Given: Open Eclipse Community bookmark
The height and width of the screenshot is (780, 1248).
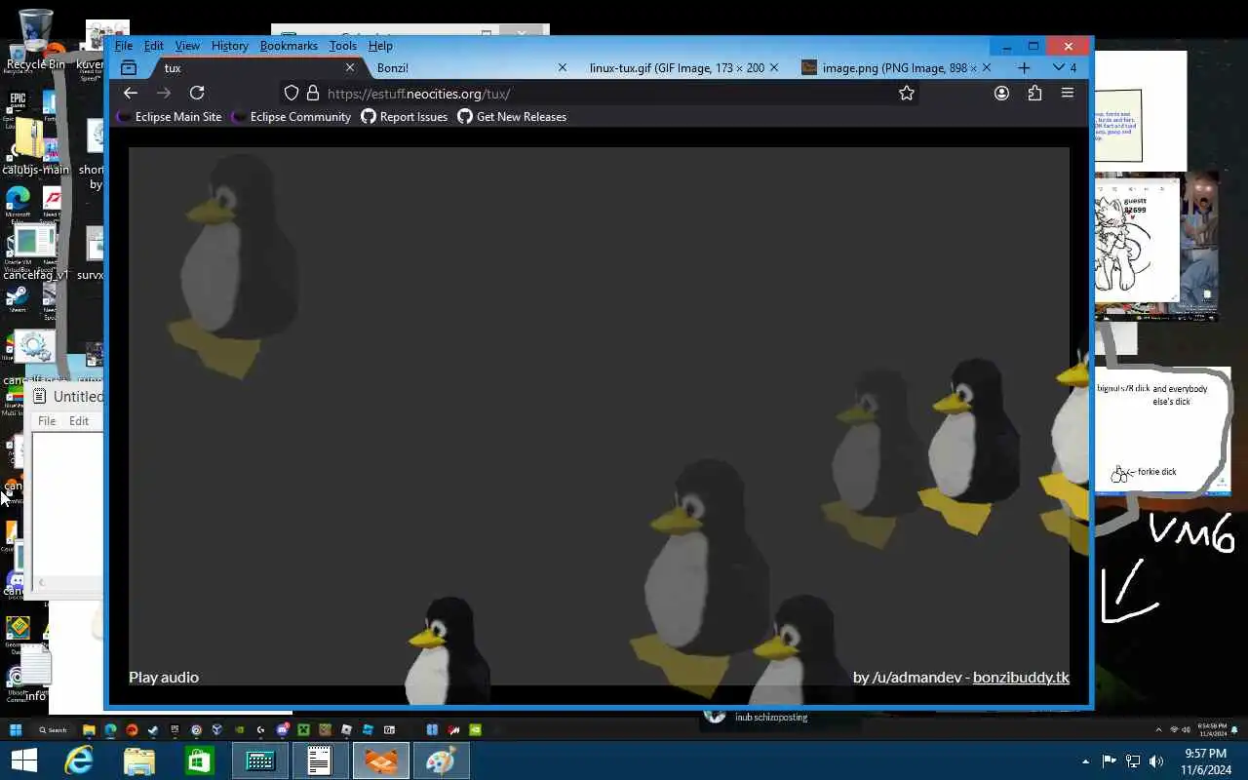Looking at the screenshot, I should coord(291,117).
